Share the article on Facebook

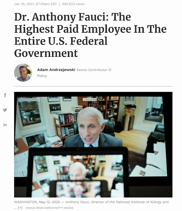pyautogui.click(x=5, y=95)
